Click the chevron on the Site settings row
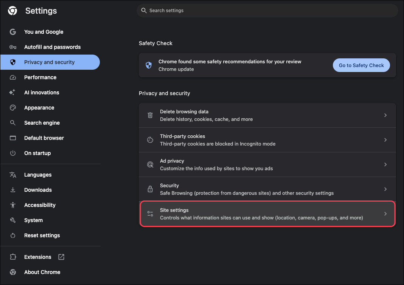 click(x=385, y=214)
